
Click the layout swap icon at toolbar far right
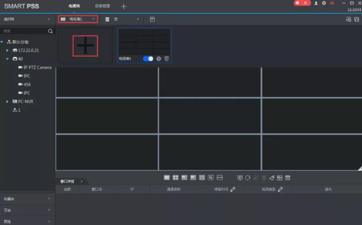click(357, 19)
